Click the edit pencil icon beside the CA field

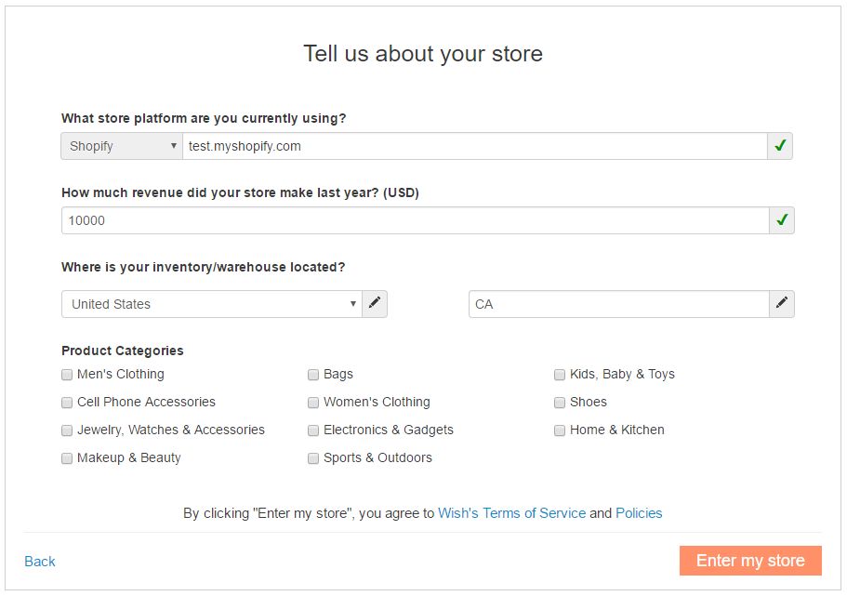[782, 304]
